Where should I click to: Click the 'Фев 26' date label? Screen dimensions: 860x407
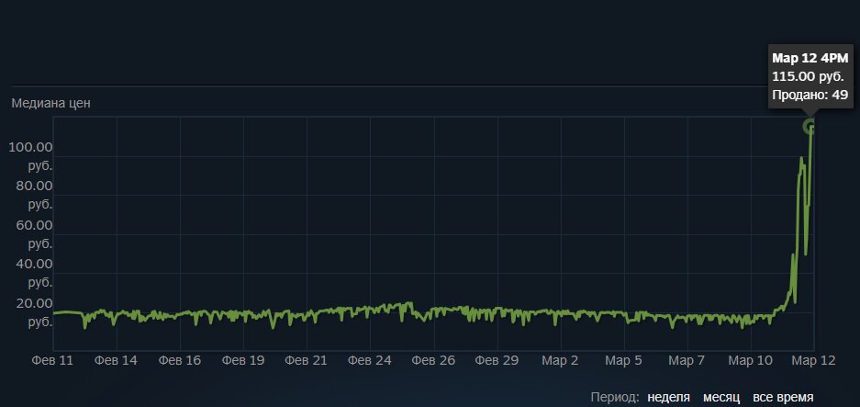434,360
